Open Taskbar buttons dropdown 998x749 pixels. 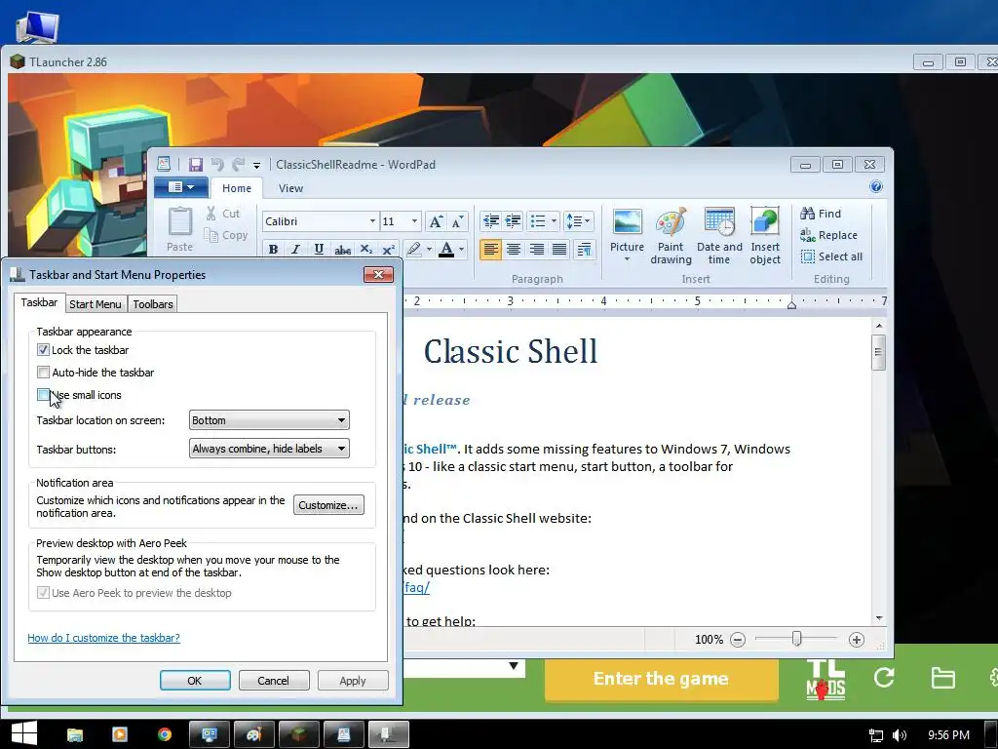[x=269, y=449]
